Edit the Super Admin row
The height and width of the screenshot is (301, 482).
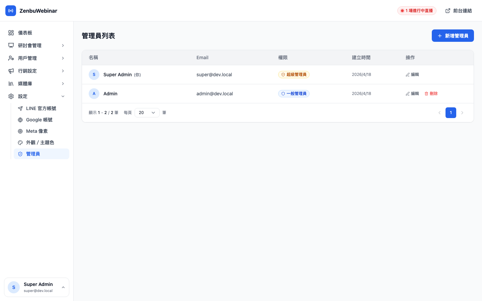click(412, 75)
